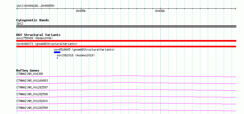Click the 80495k ruler tick label
244x114 pixels.
pos(81,11)
